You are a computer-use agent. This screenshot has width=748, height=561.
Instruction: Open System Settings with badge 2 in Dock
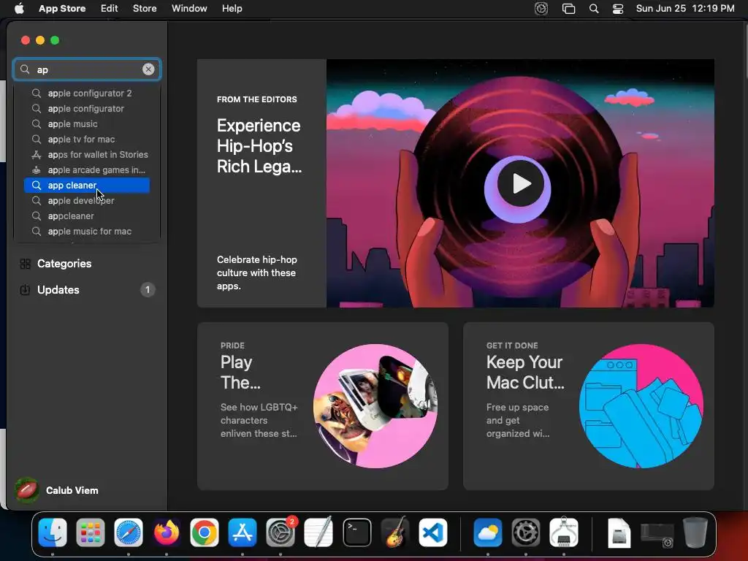[280, 533]
